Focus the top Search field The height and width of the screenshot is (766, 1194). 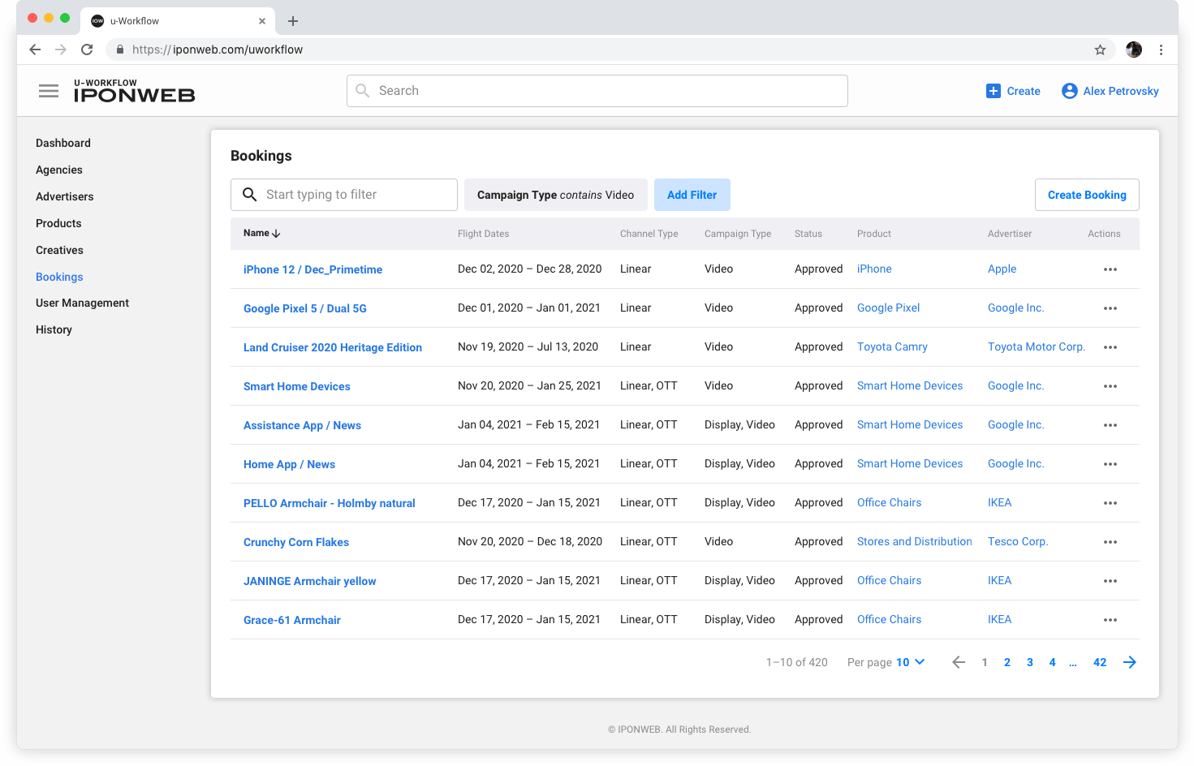pyautogui.click(x=597, y=91)
